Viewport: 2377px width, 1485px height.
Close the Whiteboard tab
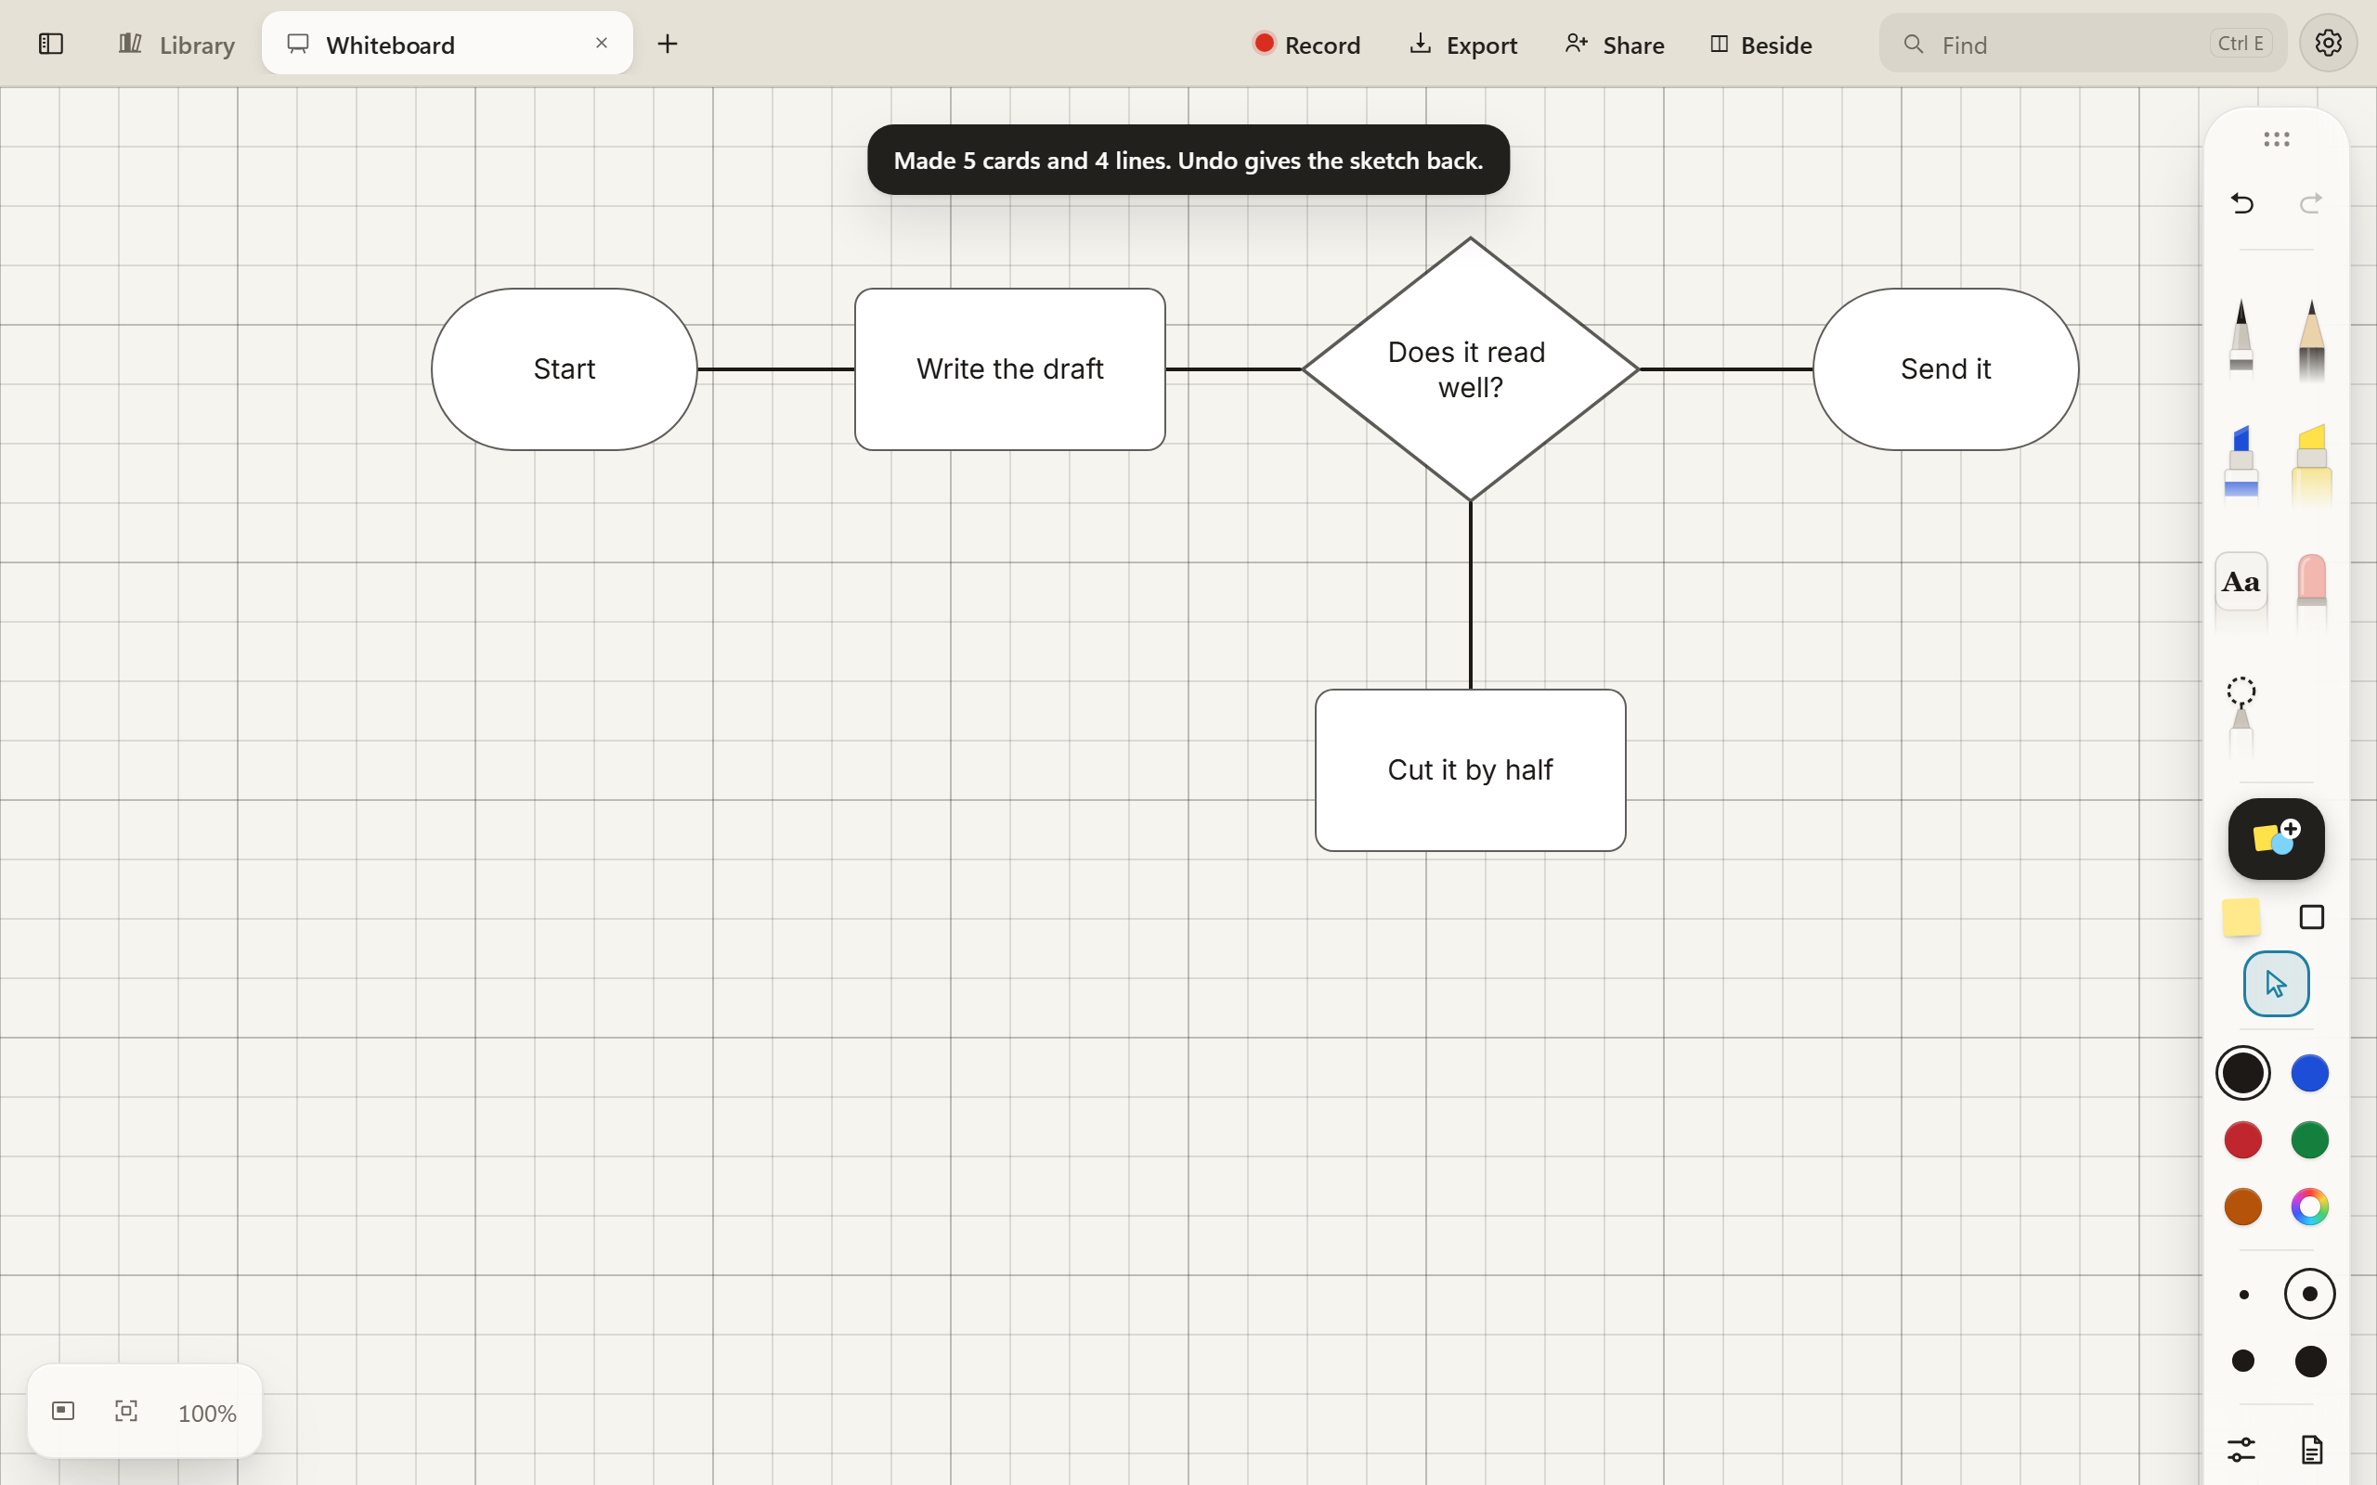(x=601, y=44)
